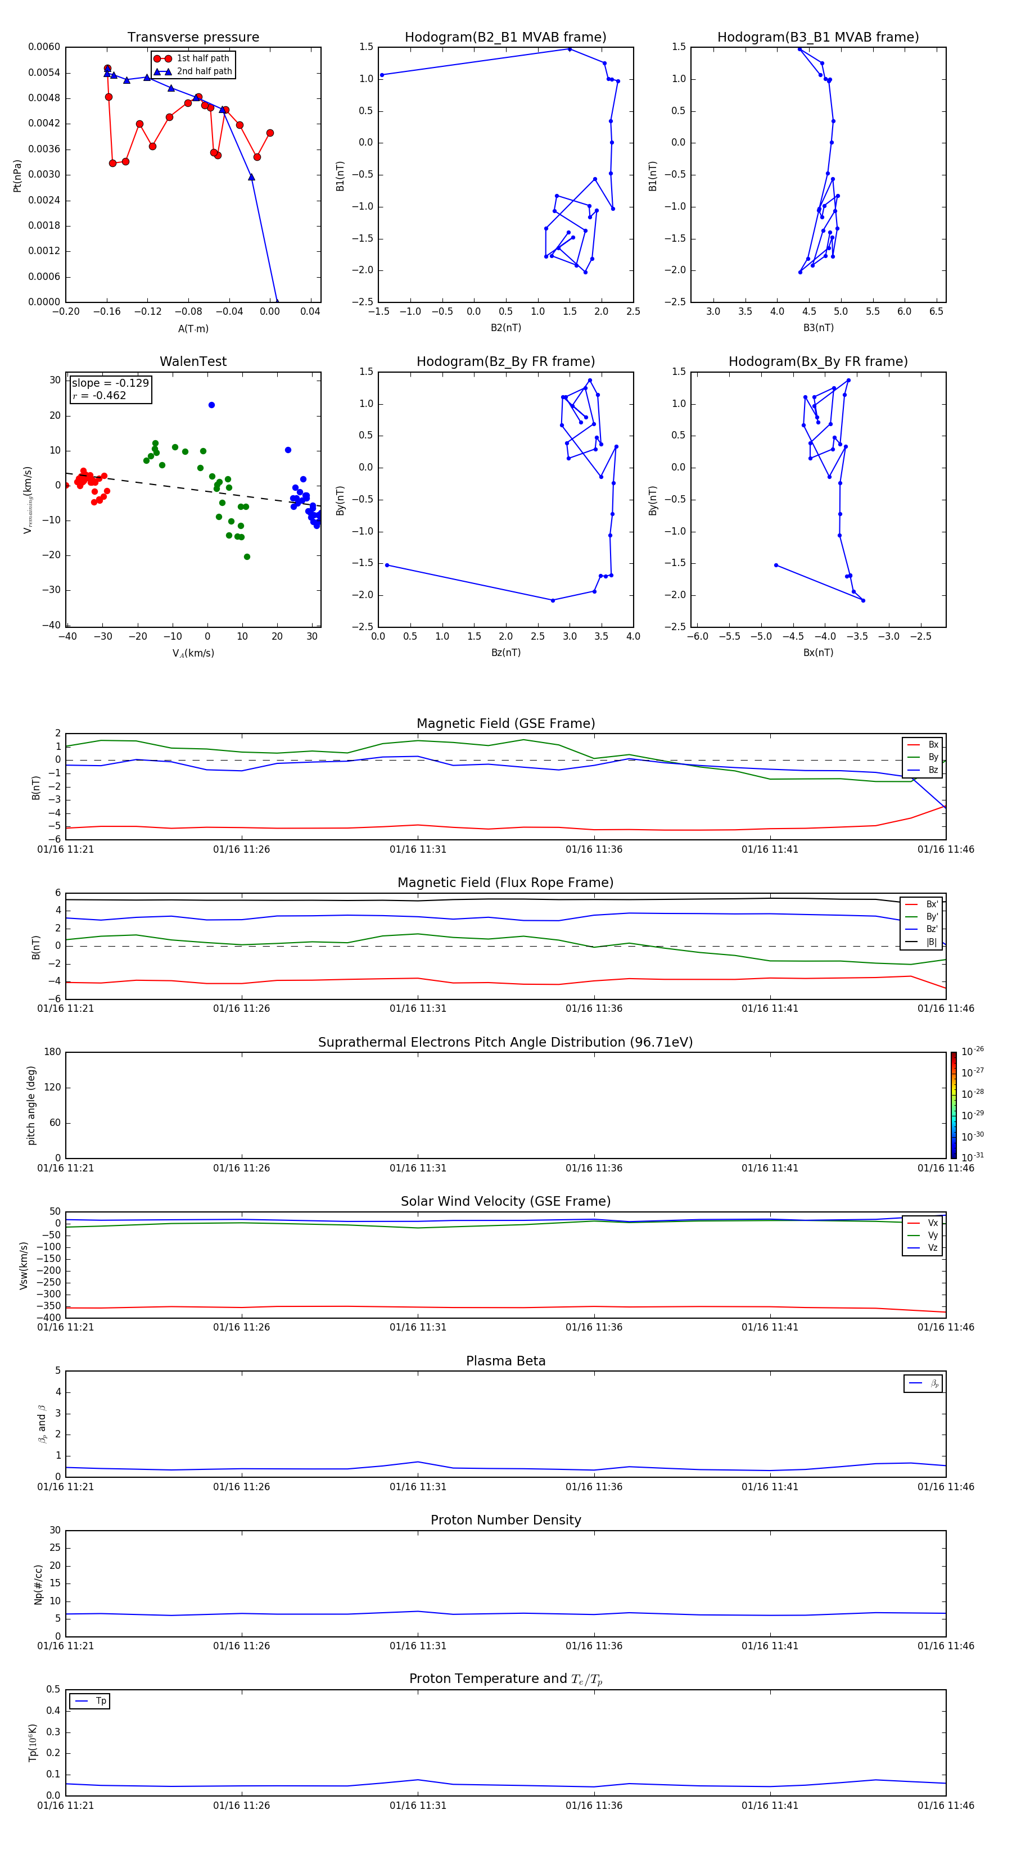
Task: Click the 'Np(#/cc)' y-axis label
Action: tap(38, 1583)
